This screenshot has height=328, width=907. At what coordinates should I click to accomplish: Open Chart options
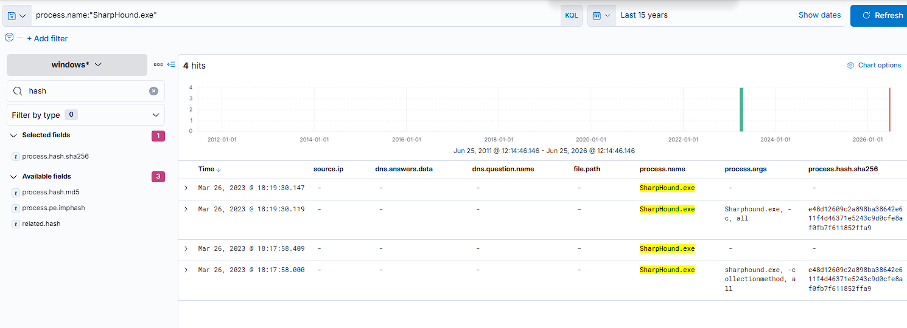pos(874,65)
